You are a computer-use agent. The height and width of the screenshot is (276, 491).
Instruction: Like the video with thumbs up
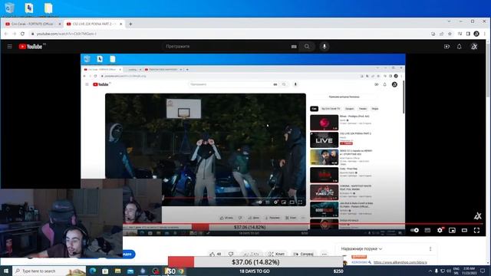click(216, 254)
